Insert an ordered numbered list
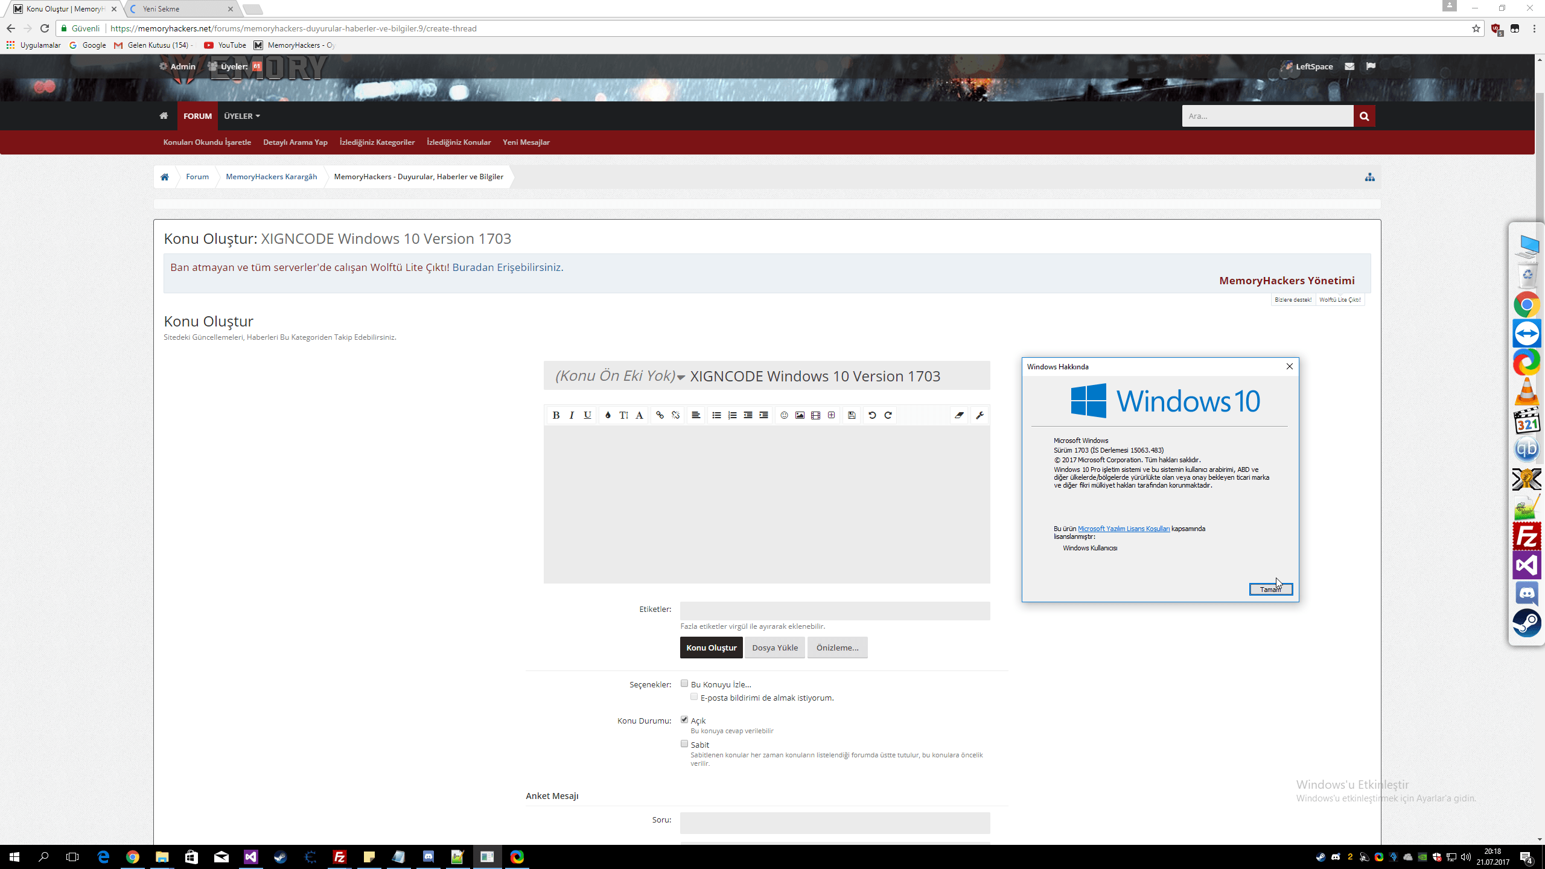Viewport: 1545px width, 869px height. [732, 415]
